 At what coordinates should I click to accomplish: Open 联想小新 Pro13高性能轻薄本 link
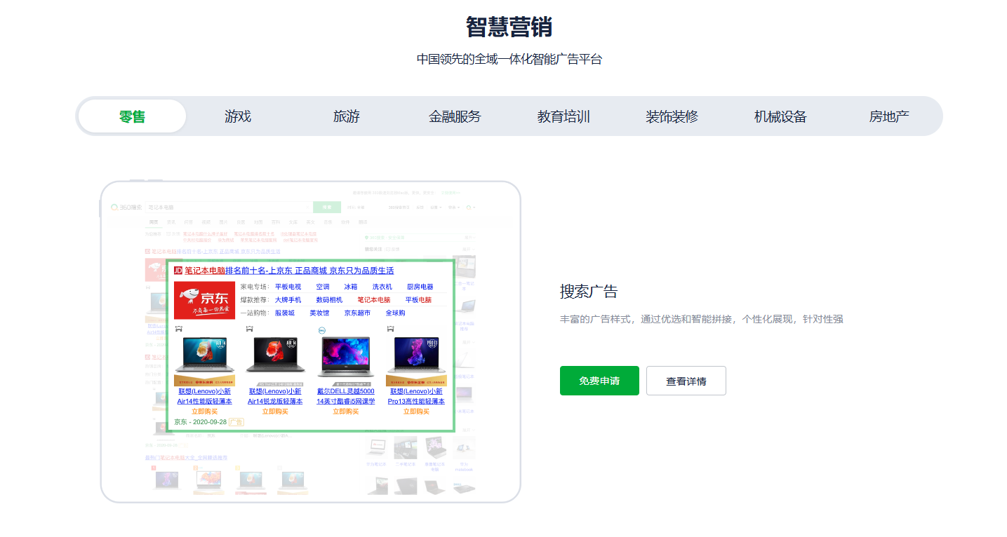click(416, 396)
